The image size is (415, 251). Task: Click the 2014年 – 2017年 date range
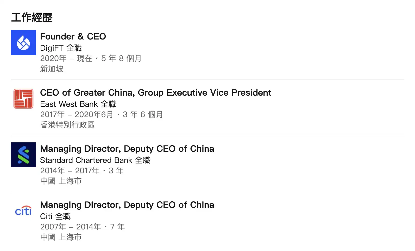70,171
